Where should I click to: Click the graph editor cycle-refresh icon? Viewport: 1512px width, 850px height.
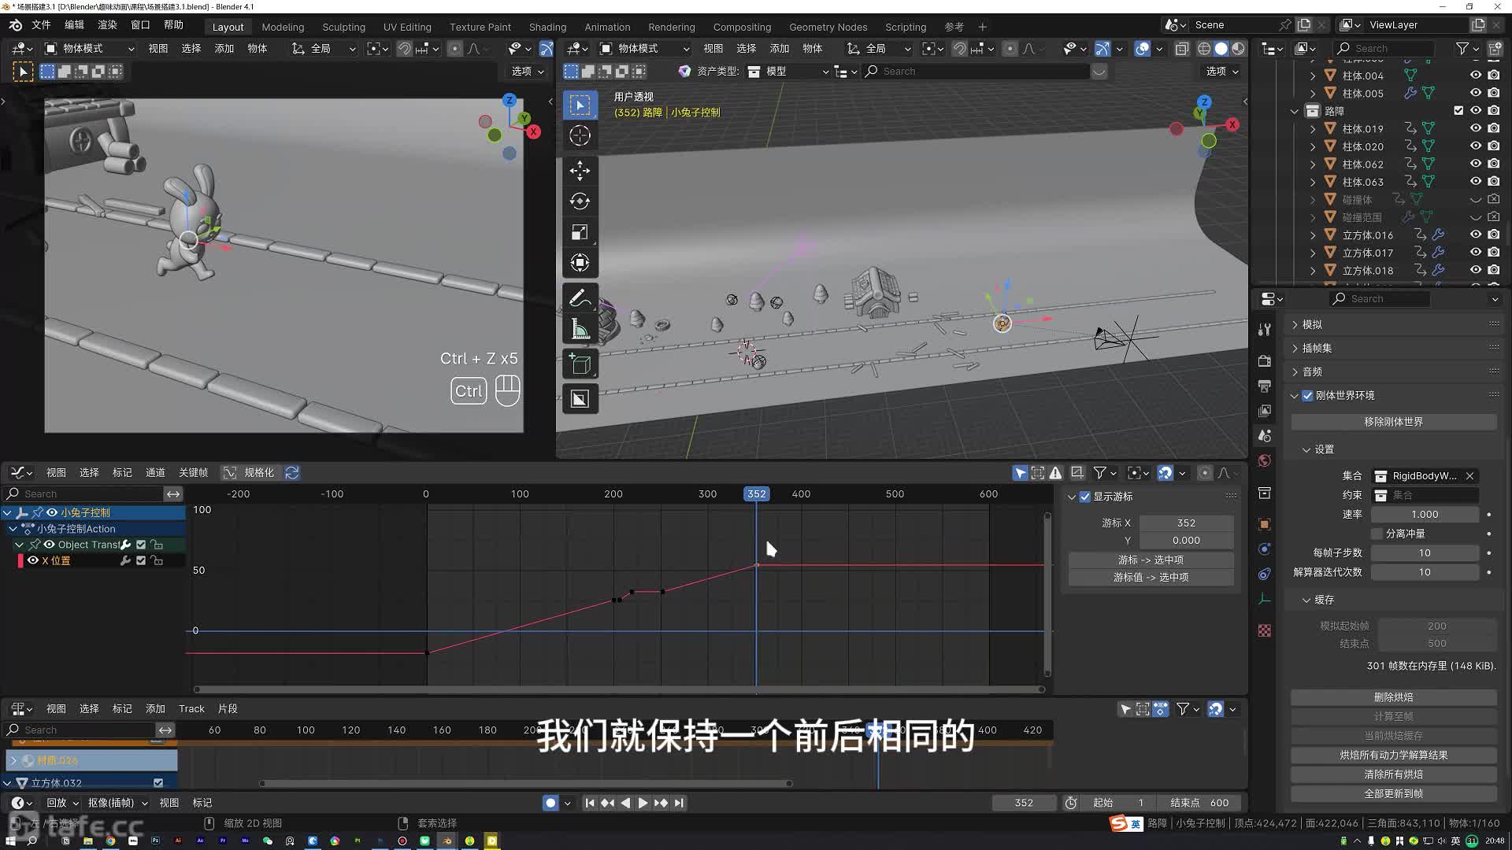click(292, 472)
